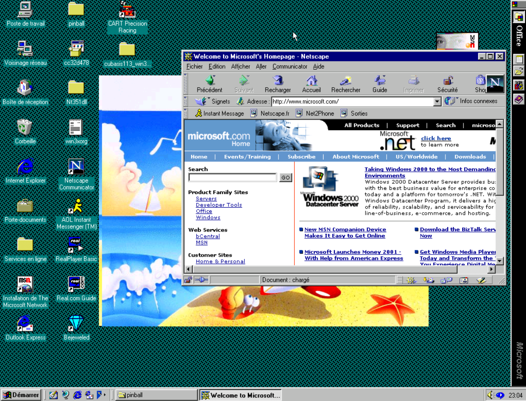Open the Démarrer start menu
The height and width of the screenshot is (401, 526).
(x=21, y=395)
